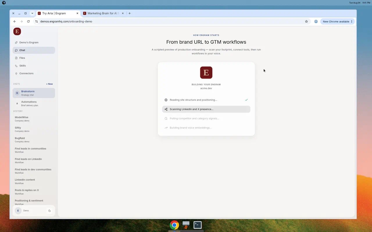Viewport: 372px width, 232px height.
Task: Click the Demo user avatar
Action: coord(18,211)
